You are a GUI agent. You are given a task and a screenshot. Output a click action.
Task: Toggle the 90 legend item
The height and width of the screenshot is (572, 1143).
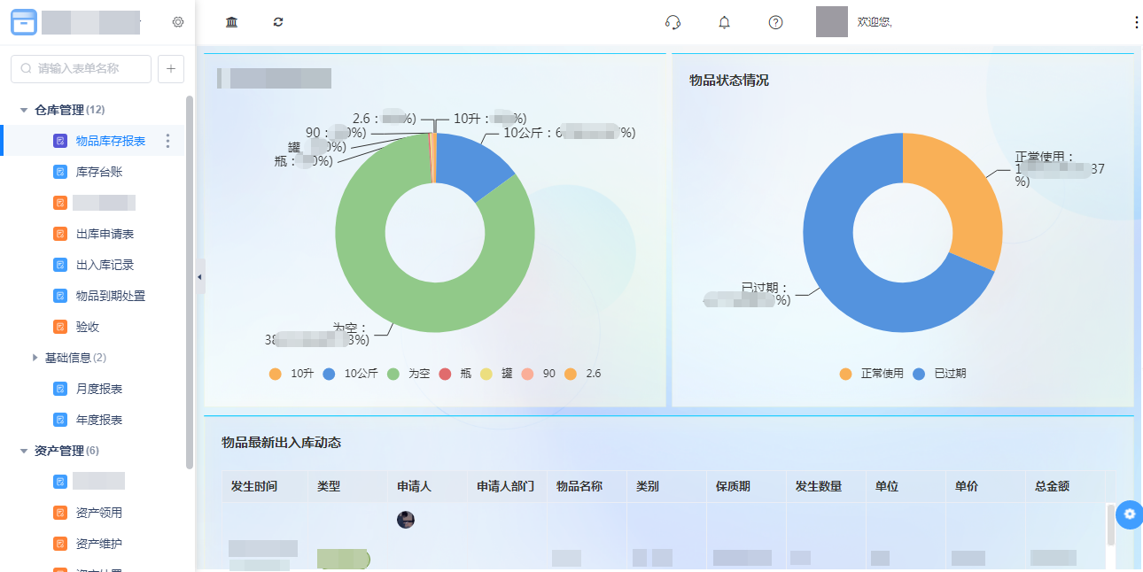click(x=539, y=374)
